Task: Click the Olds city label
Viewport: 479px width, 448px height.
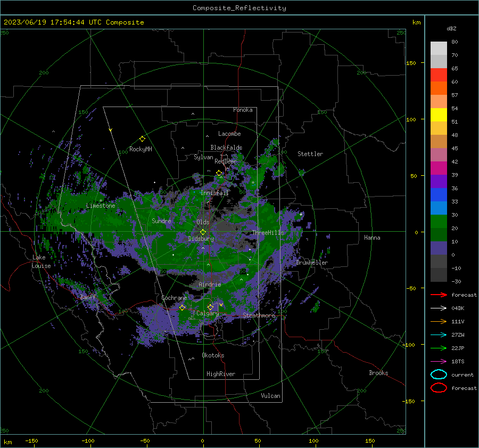Action: tap(203, 222)
